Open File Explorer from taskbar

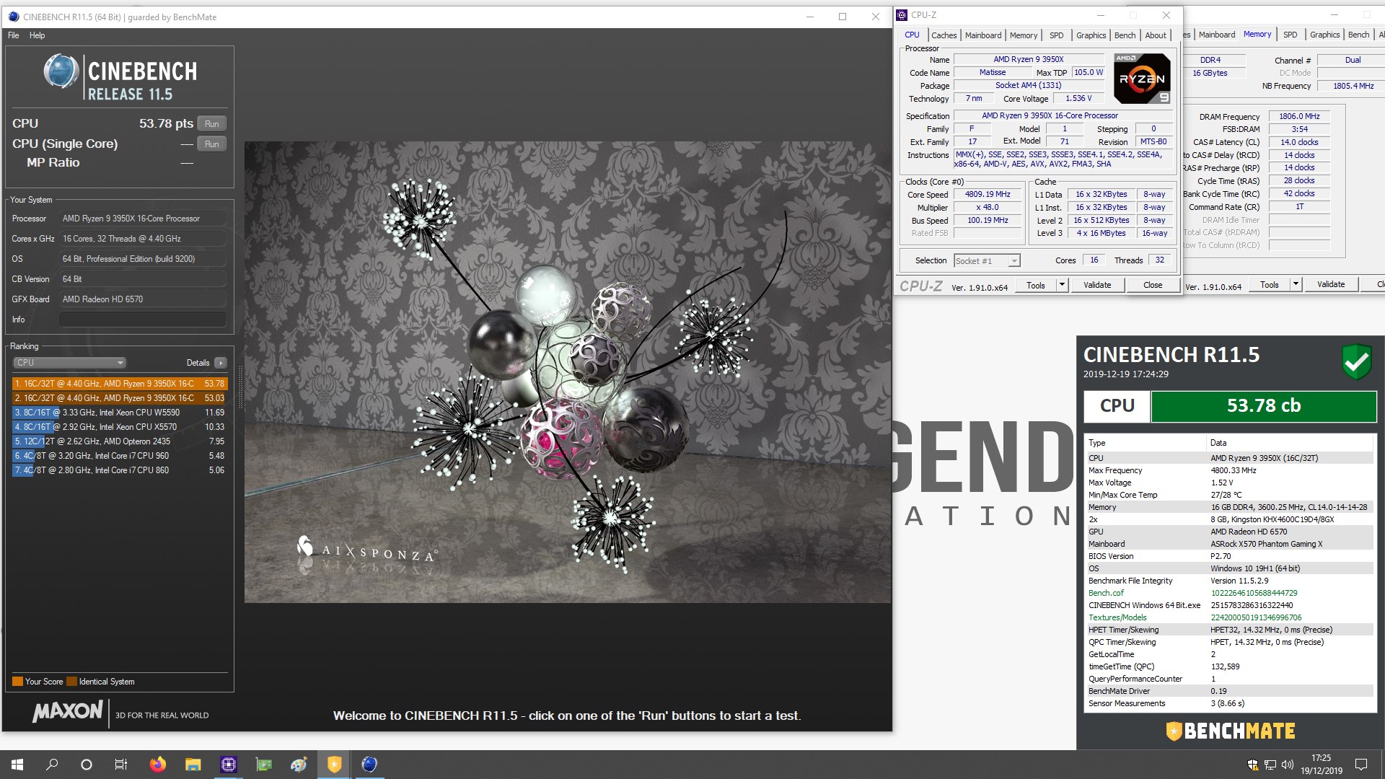point(193,765)
